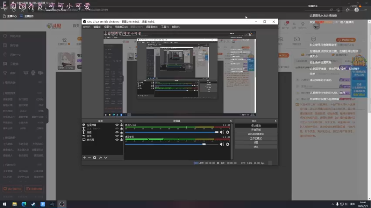Viewport: 371px width, 208px height.
Task: Open the 视图(V) menu in OBS
Action: click(x=108, y=27)
